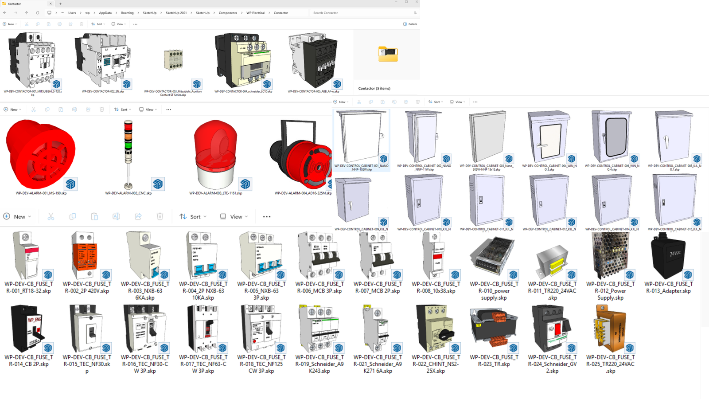This screenshot has width=709, height=399.
Task: Open View dropdown above CB_FUSE files
Action: (x=234, y=216)
